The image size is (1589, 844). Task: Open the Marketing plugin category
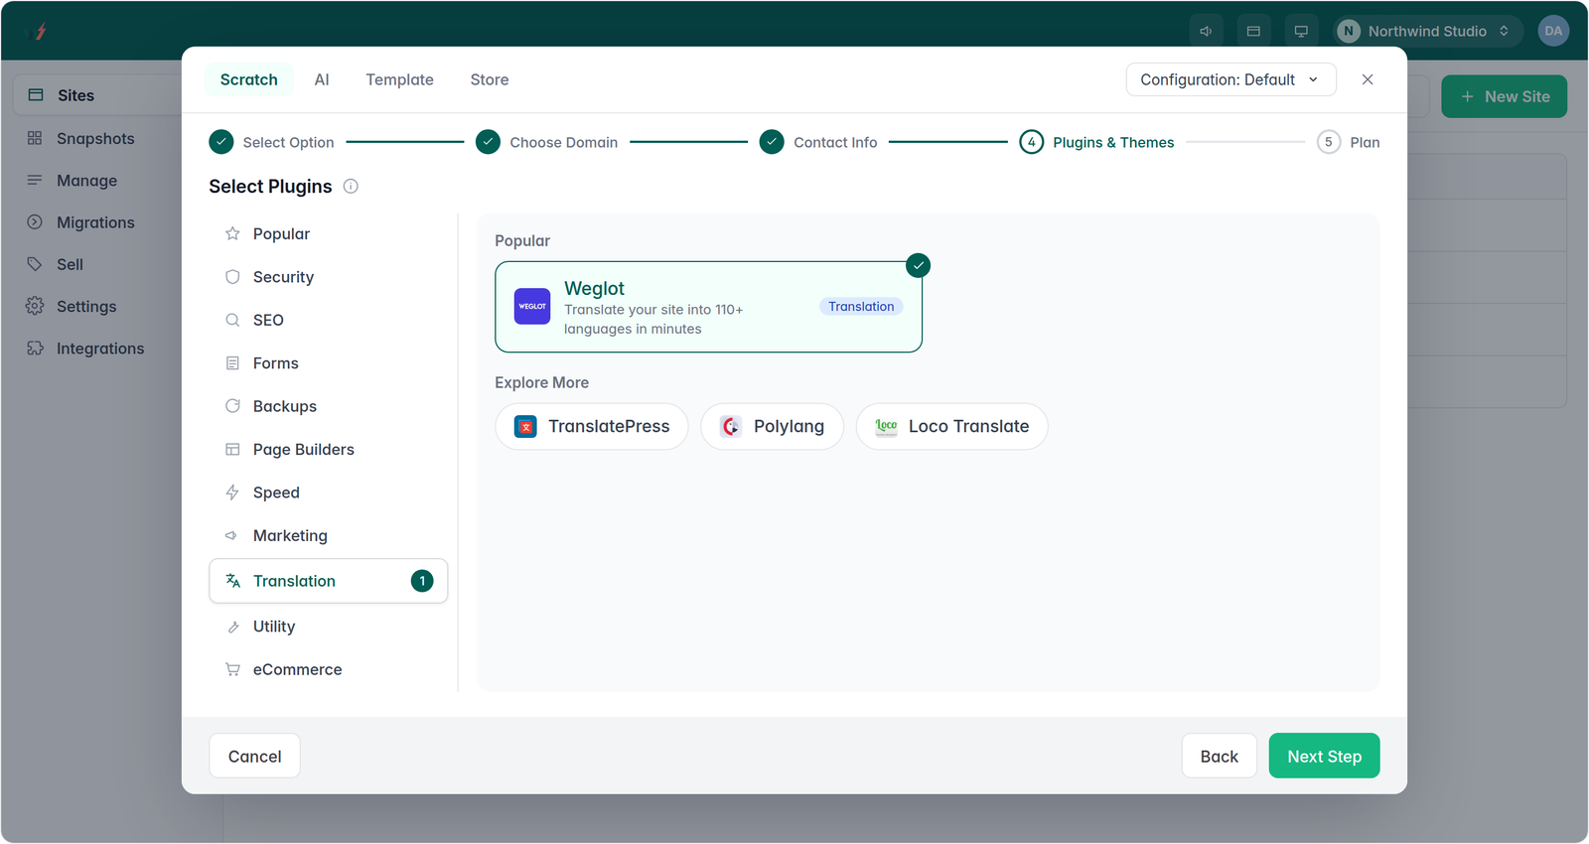coord(328,535)
